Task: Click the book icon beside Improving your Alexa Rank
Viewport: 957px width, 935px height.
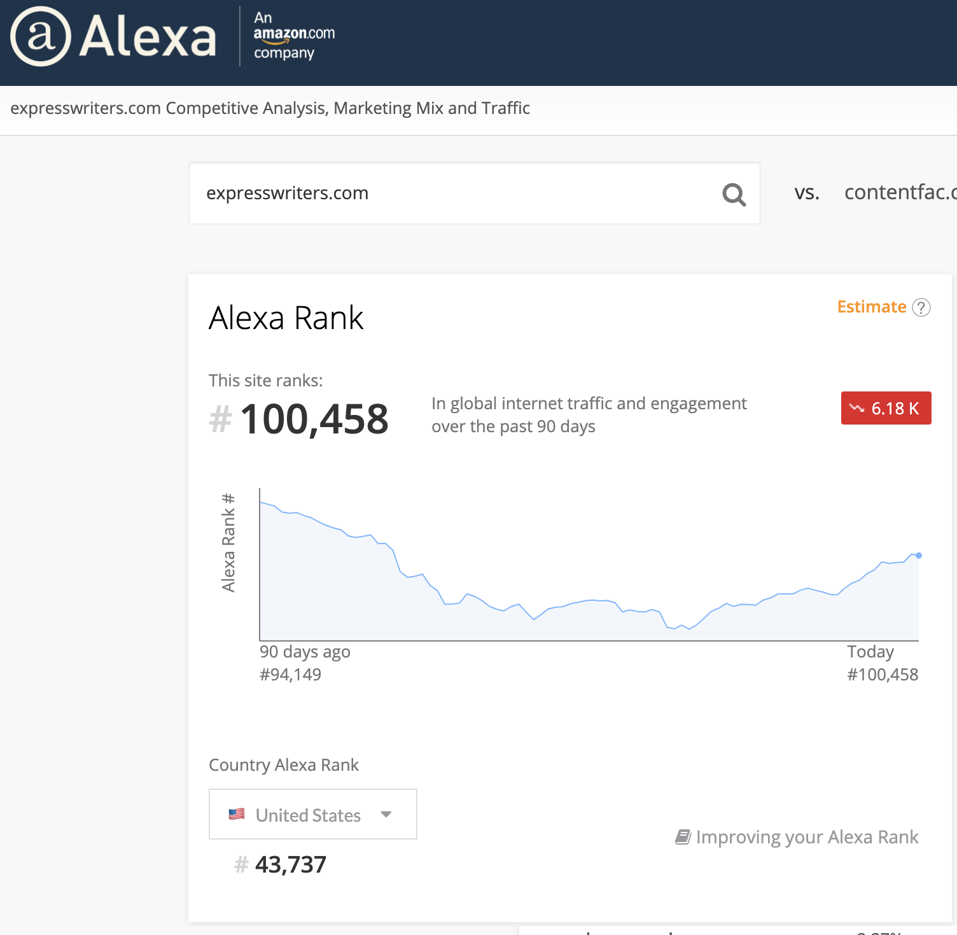Action: 683,836
